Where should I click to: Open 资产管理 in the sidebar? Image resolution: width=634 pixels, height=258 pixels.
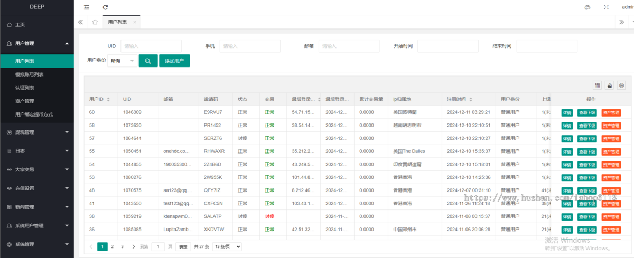37,101
